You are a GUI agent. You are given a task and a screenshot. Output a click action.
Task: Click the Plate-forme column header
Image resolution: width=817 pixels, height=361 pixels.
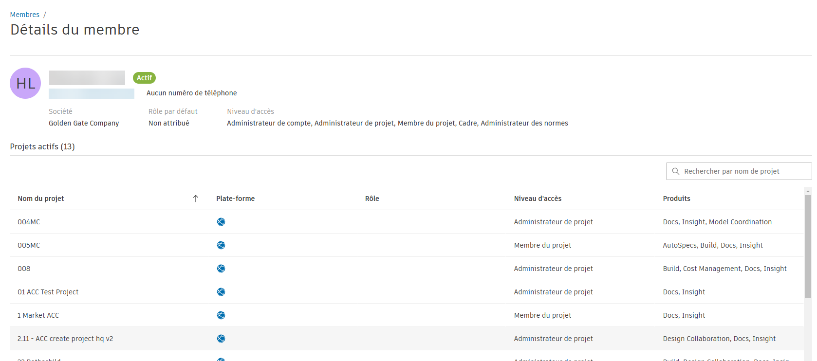pos(236,199)
